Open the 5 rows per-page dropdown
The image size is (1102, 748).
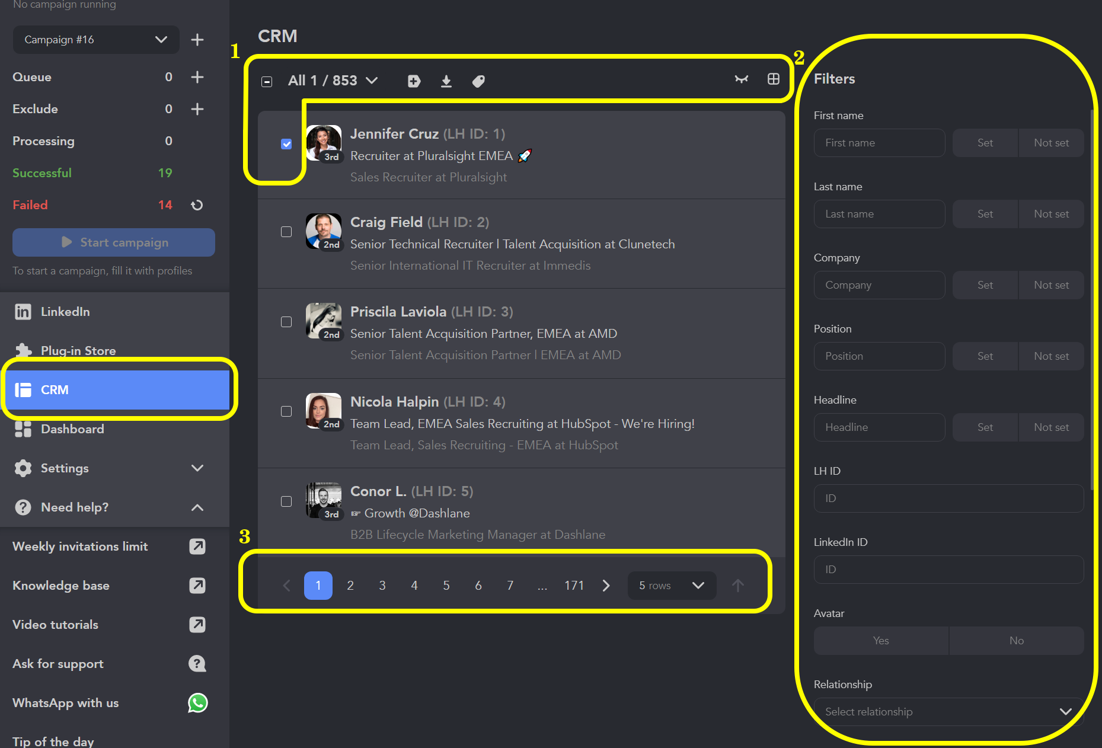[x=672, y=586]
